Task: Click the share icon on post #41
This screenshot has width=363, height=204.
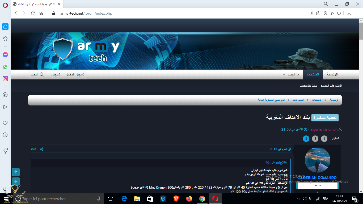Action: [x=42, y=149]
